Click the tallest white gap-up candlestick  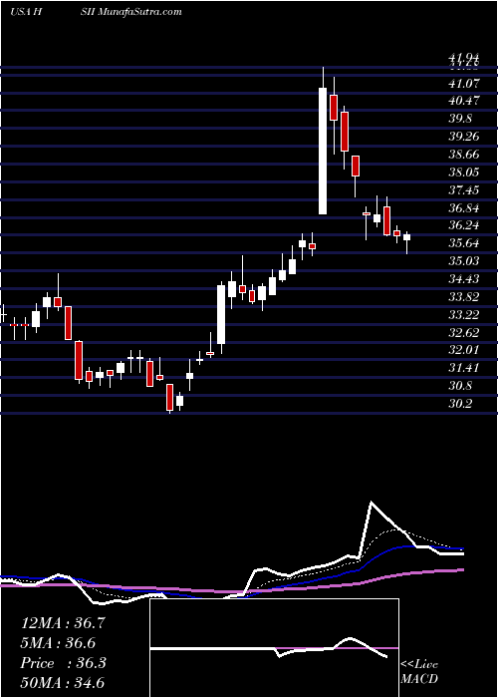(323, 151)
